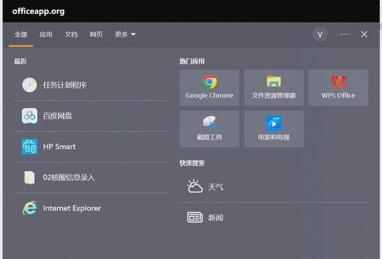Open the WPS Office tile

(x=338, y=88)
